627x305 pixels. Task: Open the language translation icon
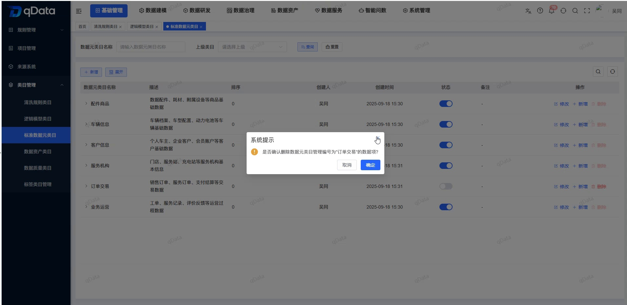(528, 11)
